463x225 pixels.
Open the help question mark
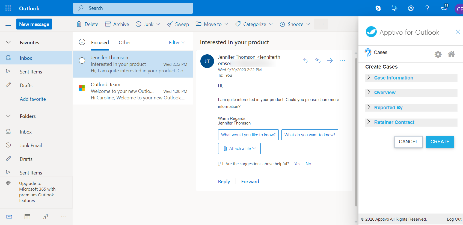click(427, 8)
